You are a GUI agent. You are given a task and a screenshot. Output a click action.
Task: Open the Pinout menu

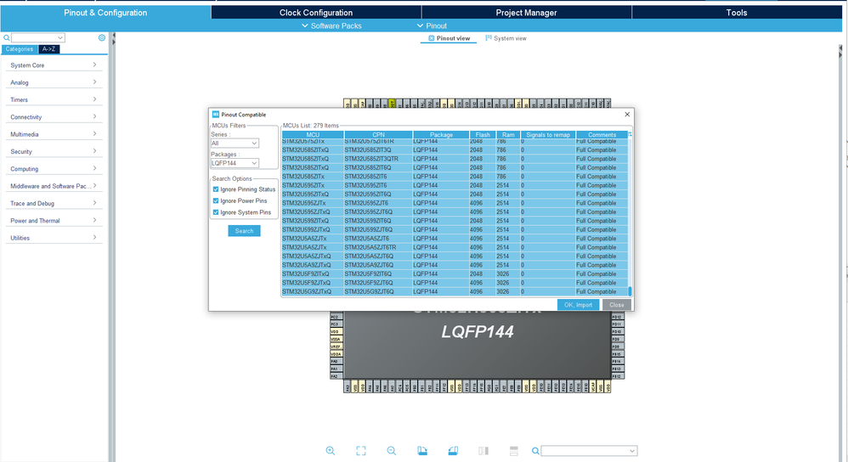(x=432, y=25)
